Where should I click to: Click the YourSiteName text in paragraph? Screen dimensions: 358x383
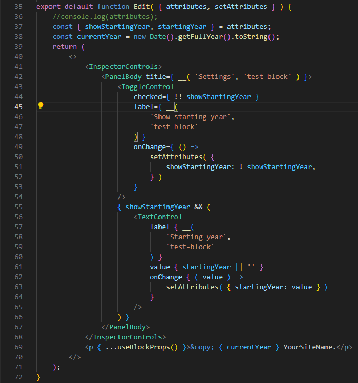(x=310, y=347)
